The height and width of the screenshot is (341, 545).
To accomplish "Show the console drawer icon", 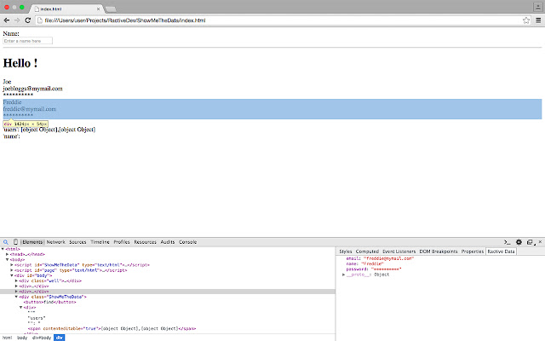I will (x=508, y=242).
